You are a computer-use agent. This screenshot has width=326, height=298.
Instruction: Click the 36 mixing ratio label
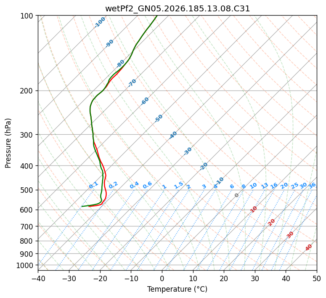pos(312,186)
